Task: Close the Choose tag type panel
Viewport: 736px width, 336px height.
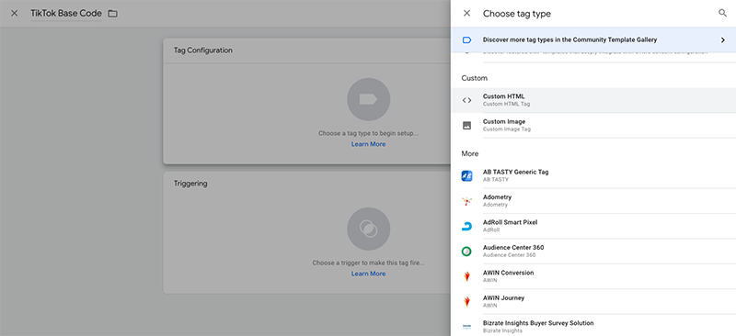Action: point(466,13)
